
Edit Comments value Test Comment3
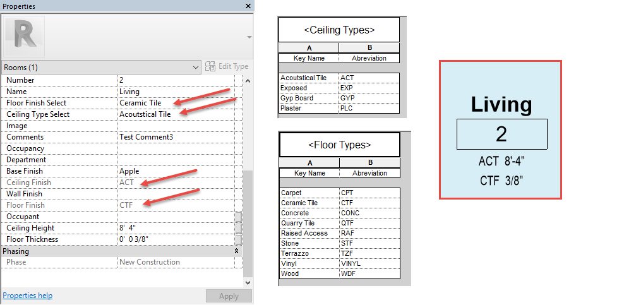click(176, 137)
